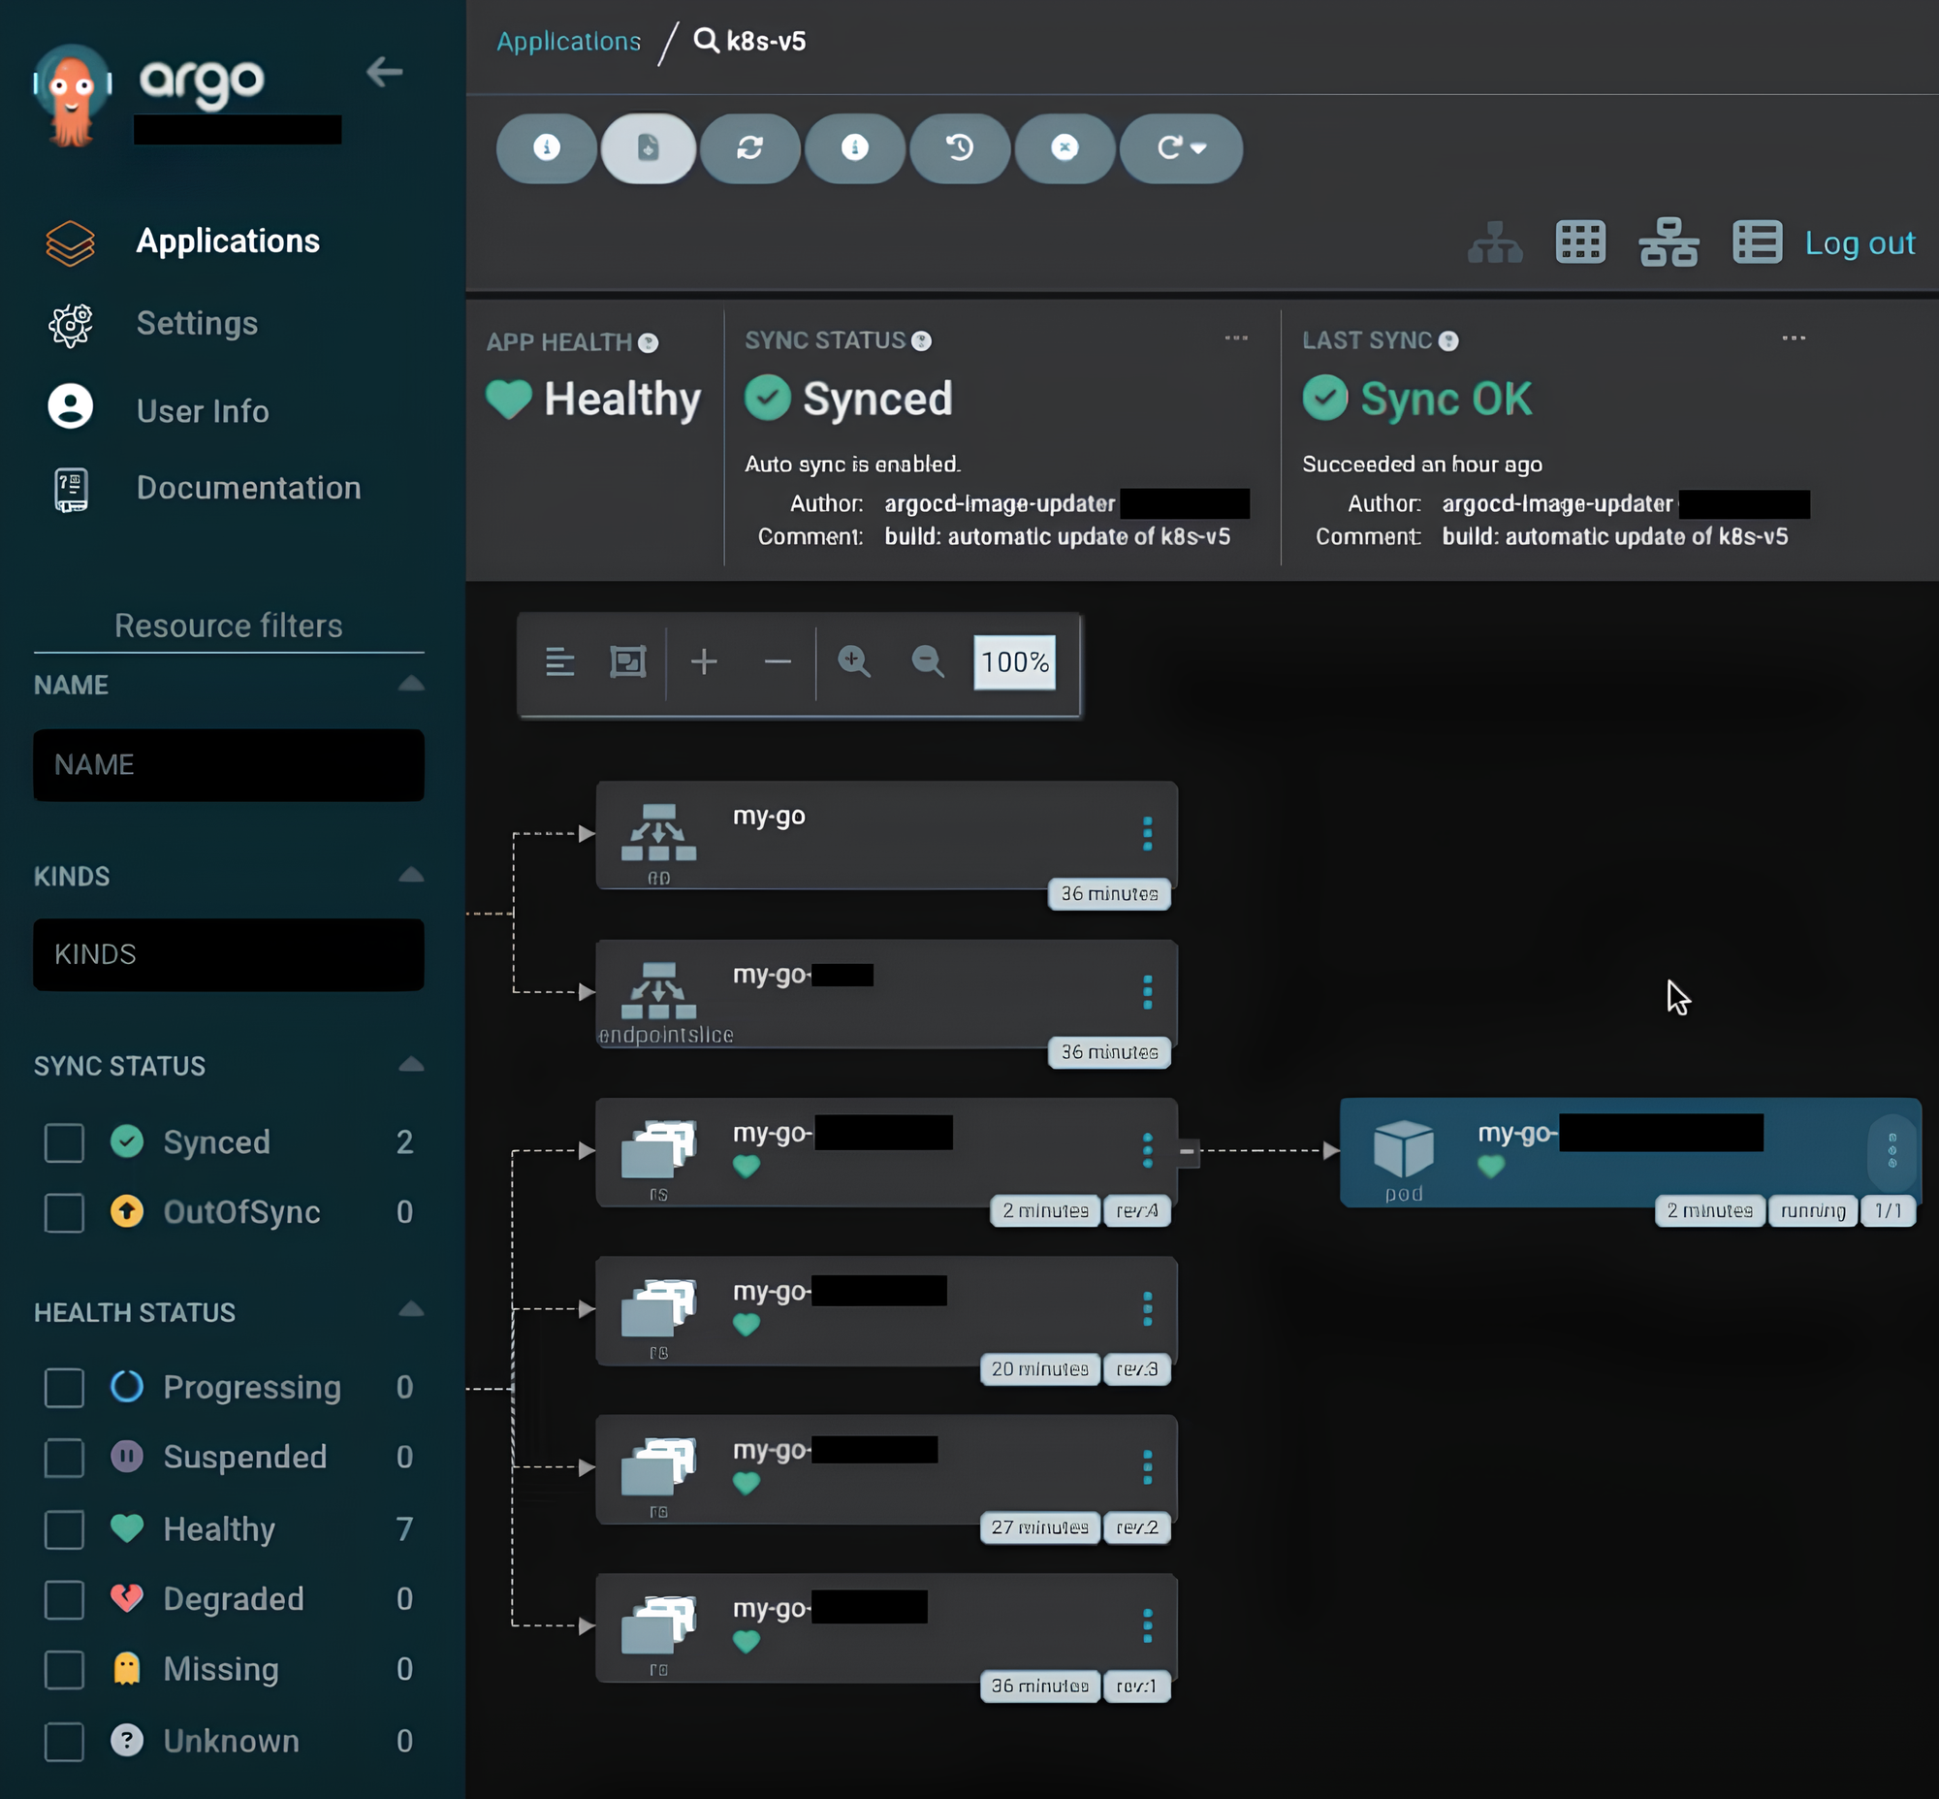Click the Applications breadcrumb link
This screenshot has width=1939, height=1799.
[x=568, y=41]
